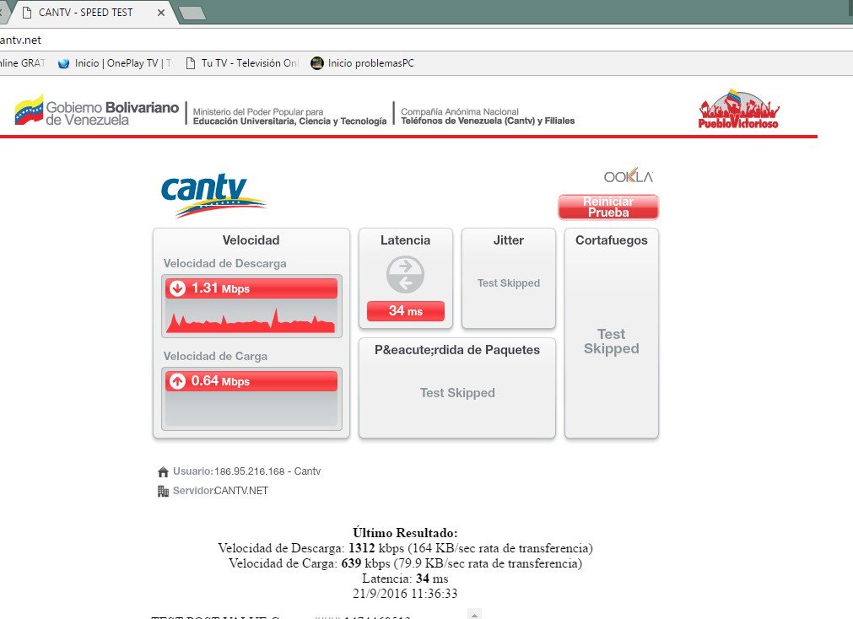Click the OOKLA logo
The width and height of the screenshot is (853, 619).
tap(629, 176)
